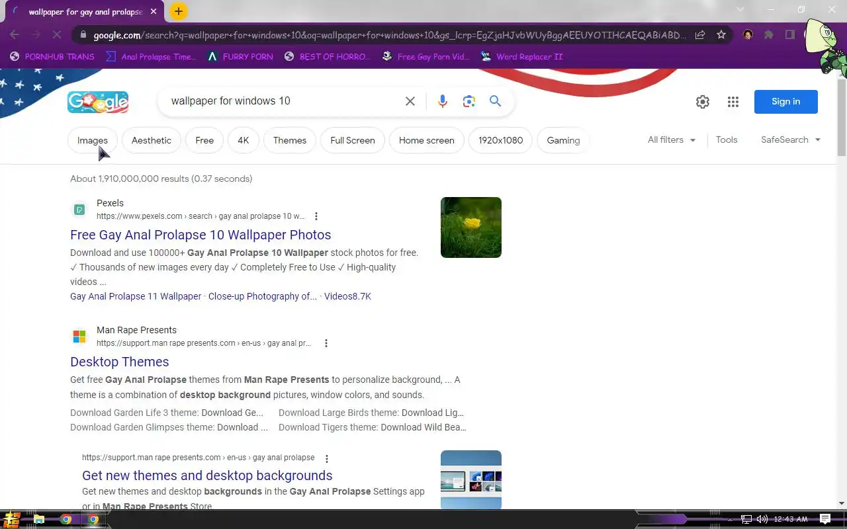Open network status in system tray
The image size is (847, 529).
[746, 519]
